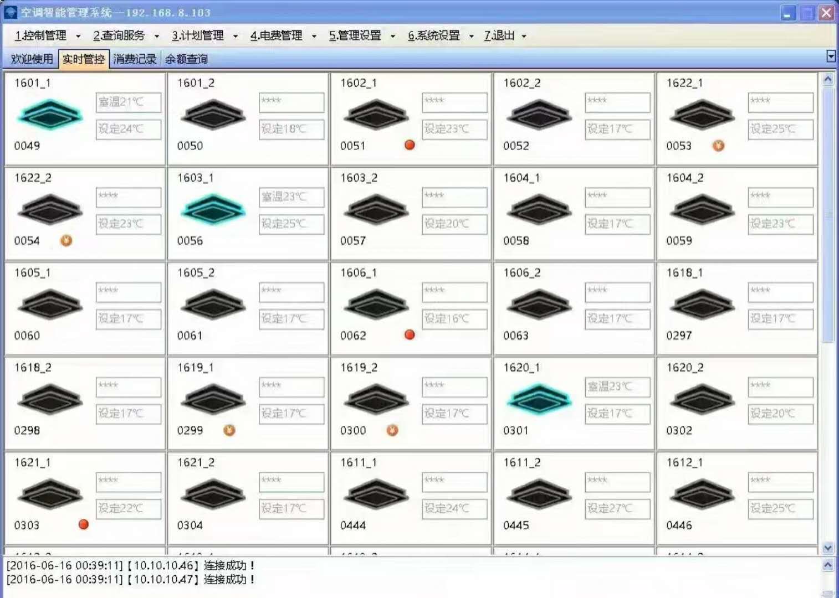Open the 3.计划管理 menu
Screen dimensions: 839x598
coord(198,36)
